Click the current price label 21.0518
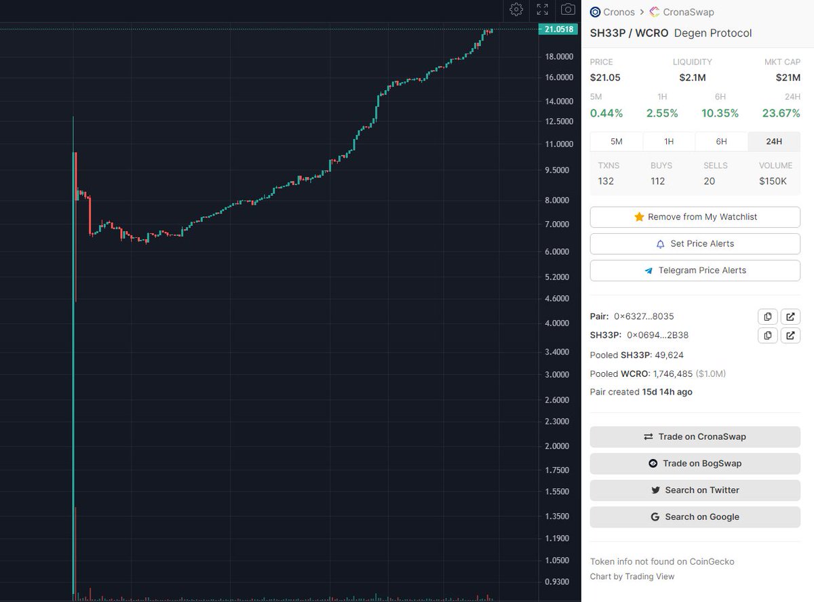Image resolution: width=814 pixels, height=602 pixels. (559, 29)
